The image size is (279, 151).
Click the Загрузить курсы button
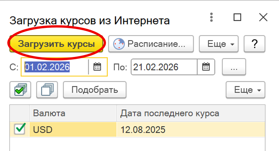tap(56, 44)
